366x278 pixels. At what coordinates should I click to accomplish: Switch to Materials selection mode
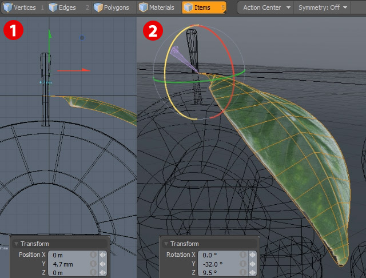[x=159, y=7]
